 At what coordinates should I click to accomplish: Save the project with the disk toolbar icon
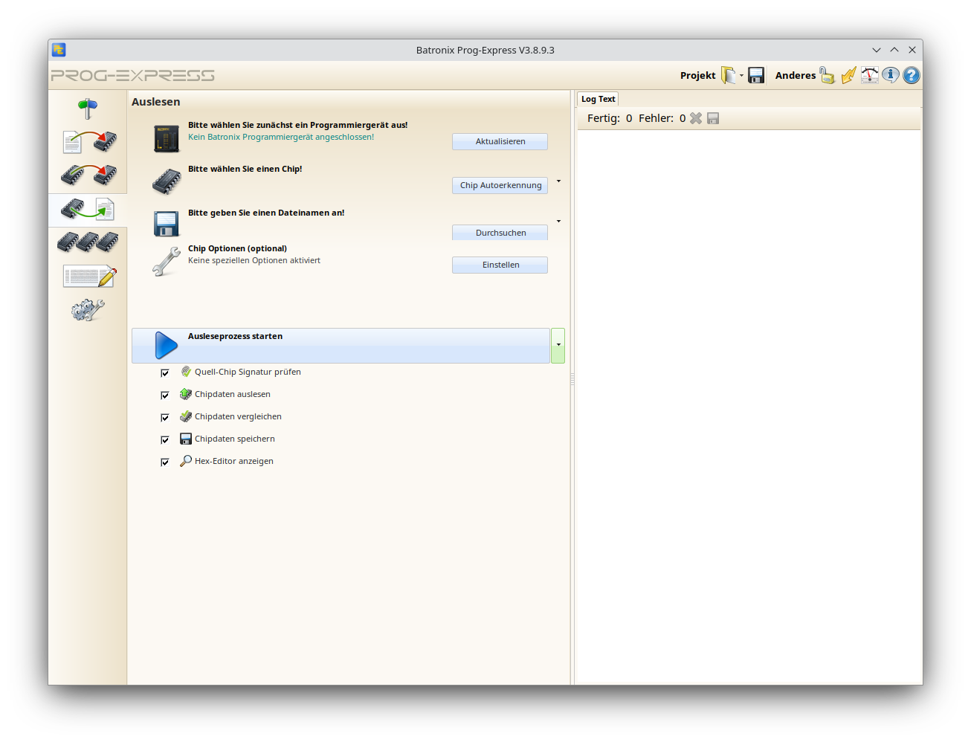click(x=755, y=75)
